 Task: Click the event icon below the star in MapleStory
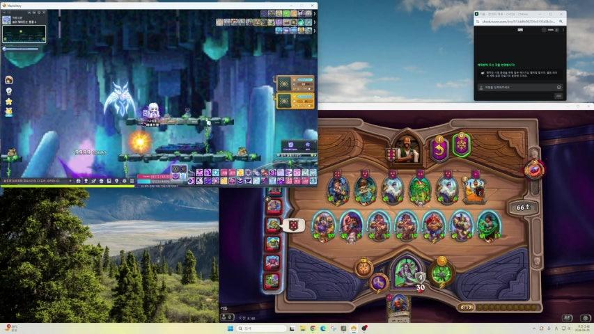coord(9,111)
